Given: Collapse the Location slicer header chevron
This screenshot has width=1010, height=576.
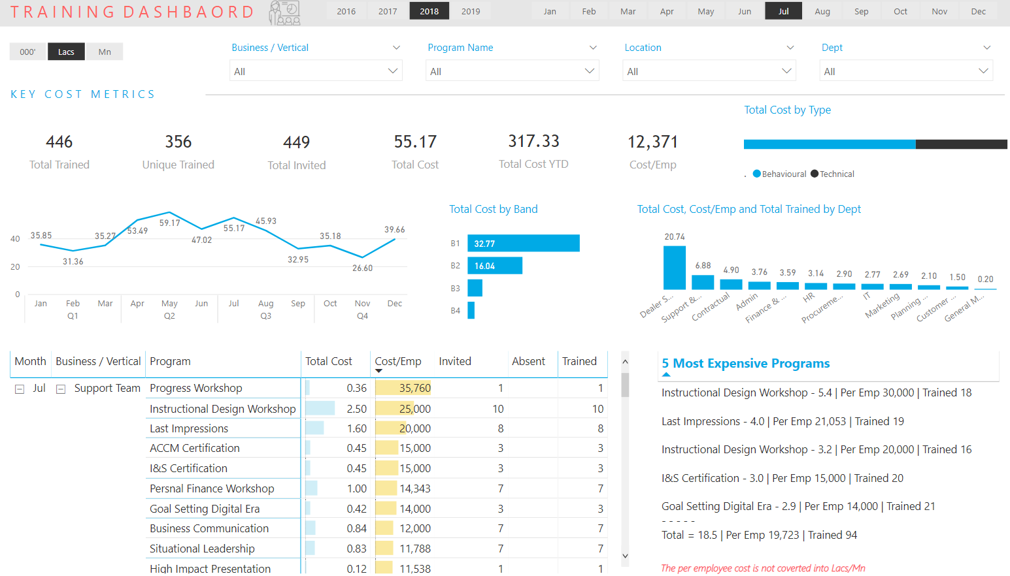Looking at the screenshot, I should [790, 48].
